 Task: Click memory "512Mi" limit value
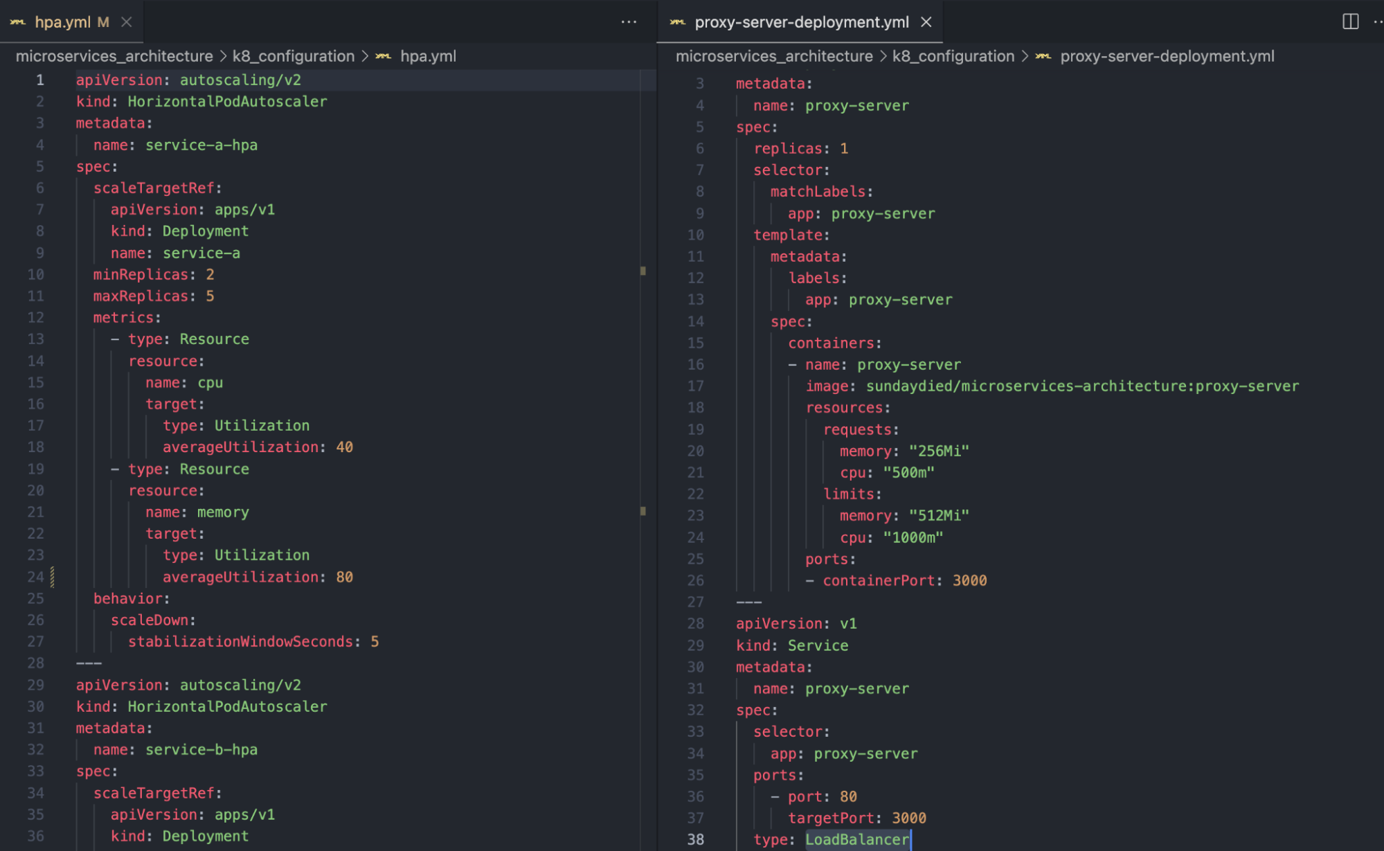pyautogui.click(x=939, y=515)
